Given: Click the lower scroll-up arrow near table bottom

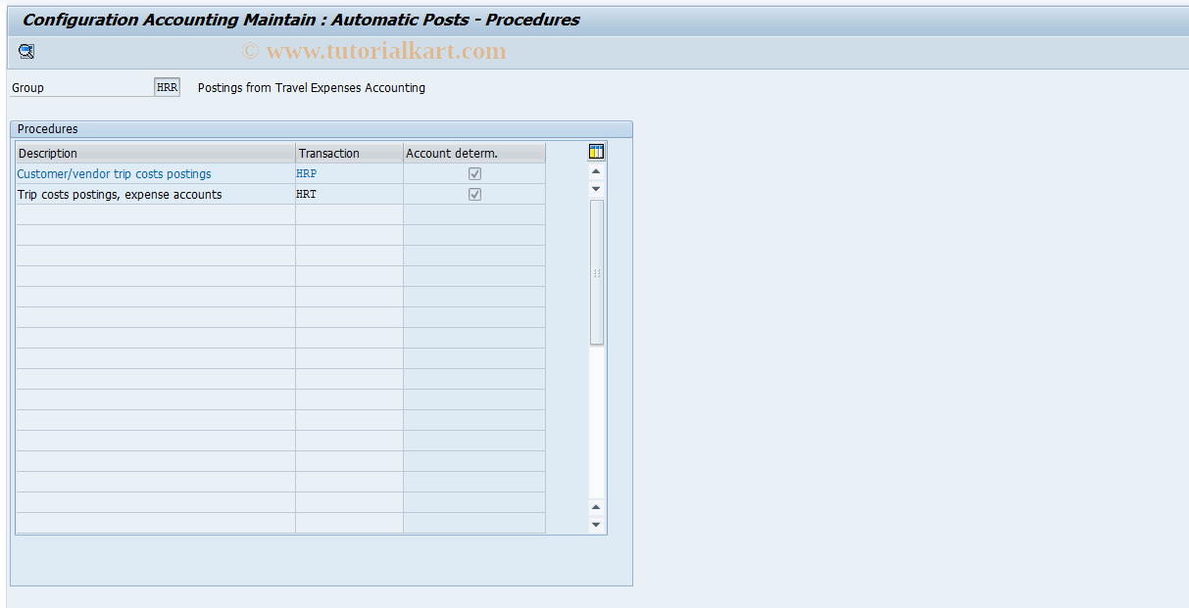Looking at the screenshot, I should coord(596,507).
